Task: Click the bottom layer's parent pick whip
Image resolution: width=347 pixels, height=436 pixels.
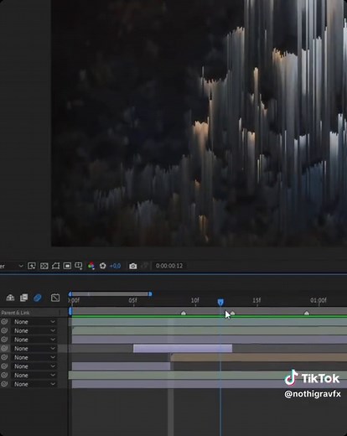Action: (4, 384)
